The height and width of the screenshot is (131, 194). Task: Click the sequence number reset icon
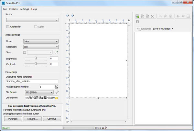(x=56, y=87)
